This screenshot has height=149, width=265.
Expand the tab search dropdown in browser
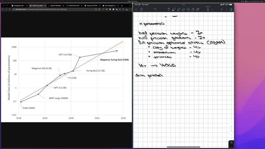coord(130,5)
